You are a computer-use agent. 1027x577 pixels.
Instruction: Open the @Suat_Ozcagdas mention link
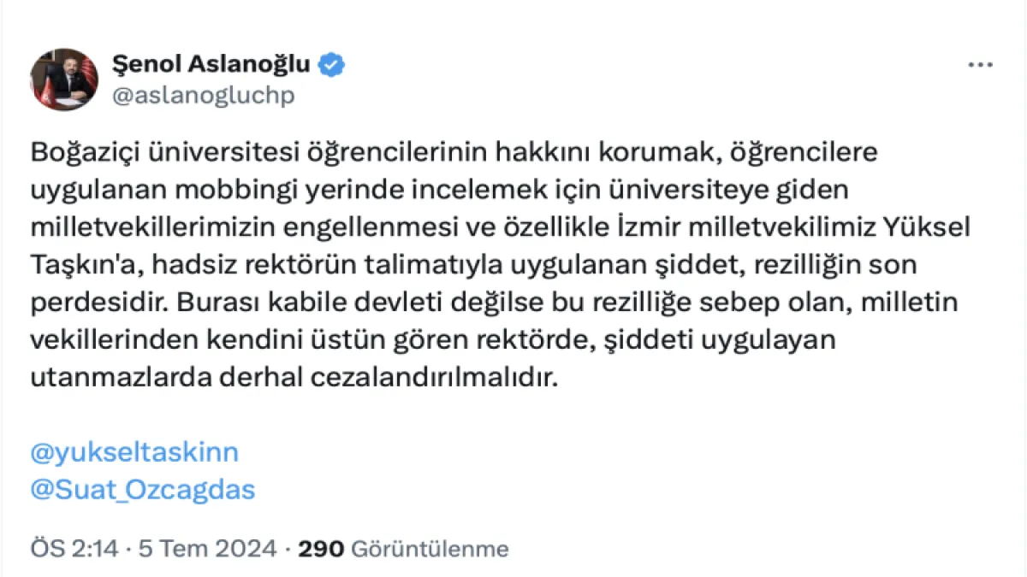(143, 489)
